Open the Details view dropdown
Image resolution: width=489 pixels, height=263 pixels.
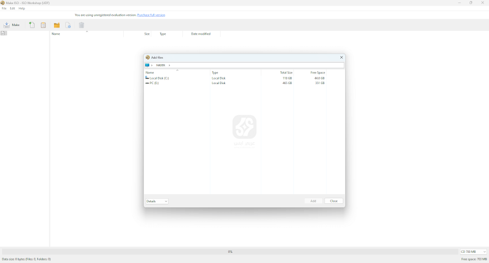pos(157,201)
